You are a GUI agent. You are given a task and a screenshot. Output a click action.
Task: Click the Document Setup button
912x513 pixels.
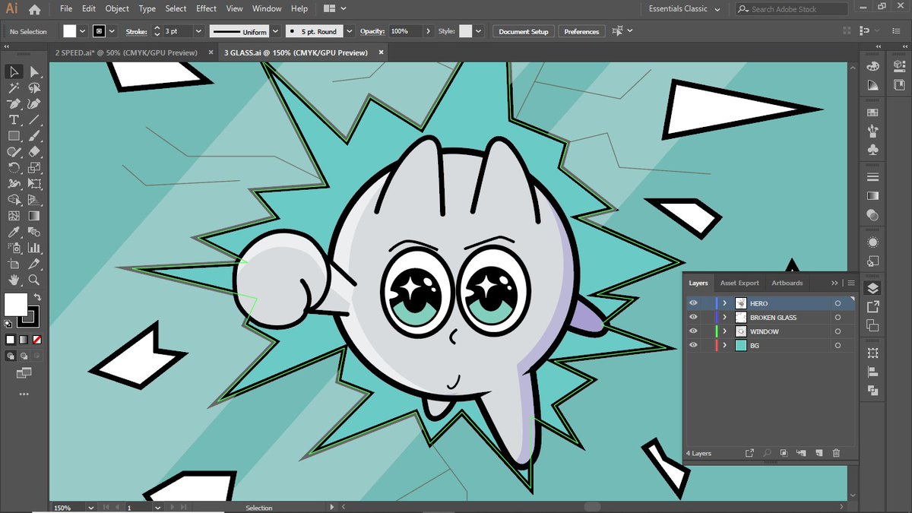click(524, 31)
